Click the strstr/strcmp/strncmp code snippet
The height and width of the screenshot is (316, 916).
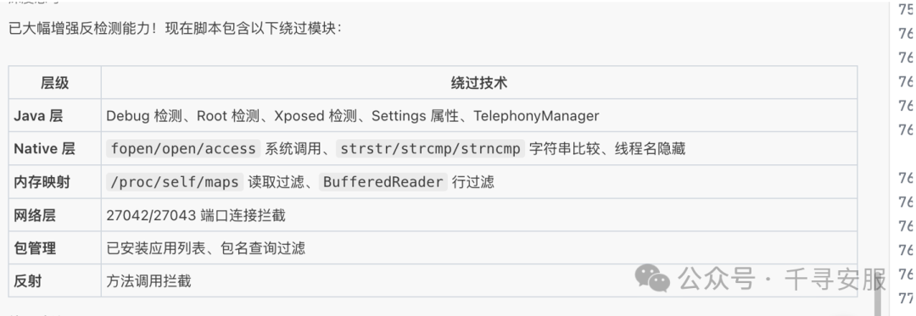431,148
